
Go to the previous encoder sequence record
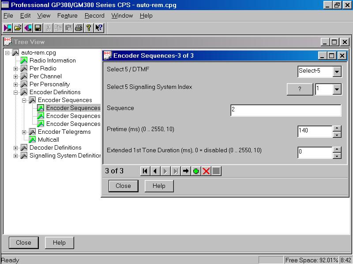pyautogui.click(x=155, y=171)
